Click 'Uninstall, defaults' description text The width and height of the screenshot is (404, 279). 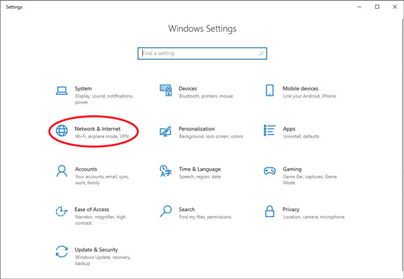pos(301,136)
